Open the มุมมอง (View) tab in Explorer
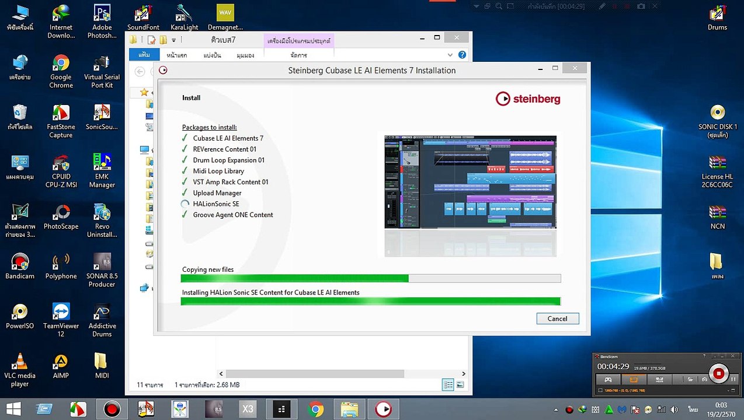 [245, 55]
